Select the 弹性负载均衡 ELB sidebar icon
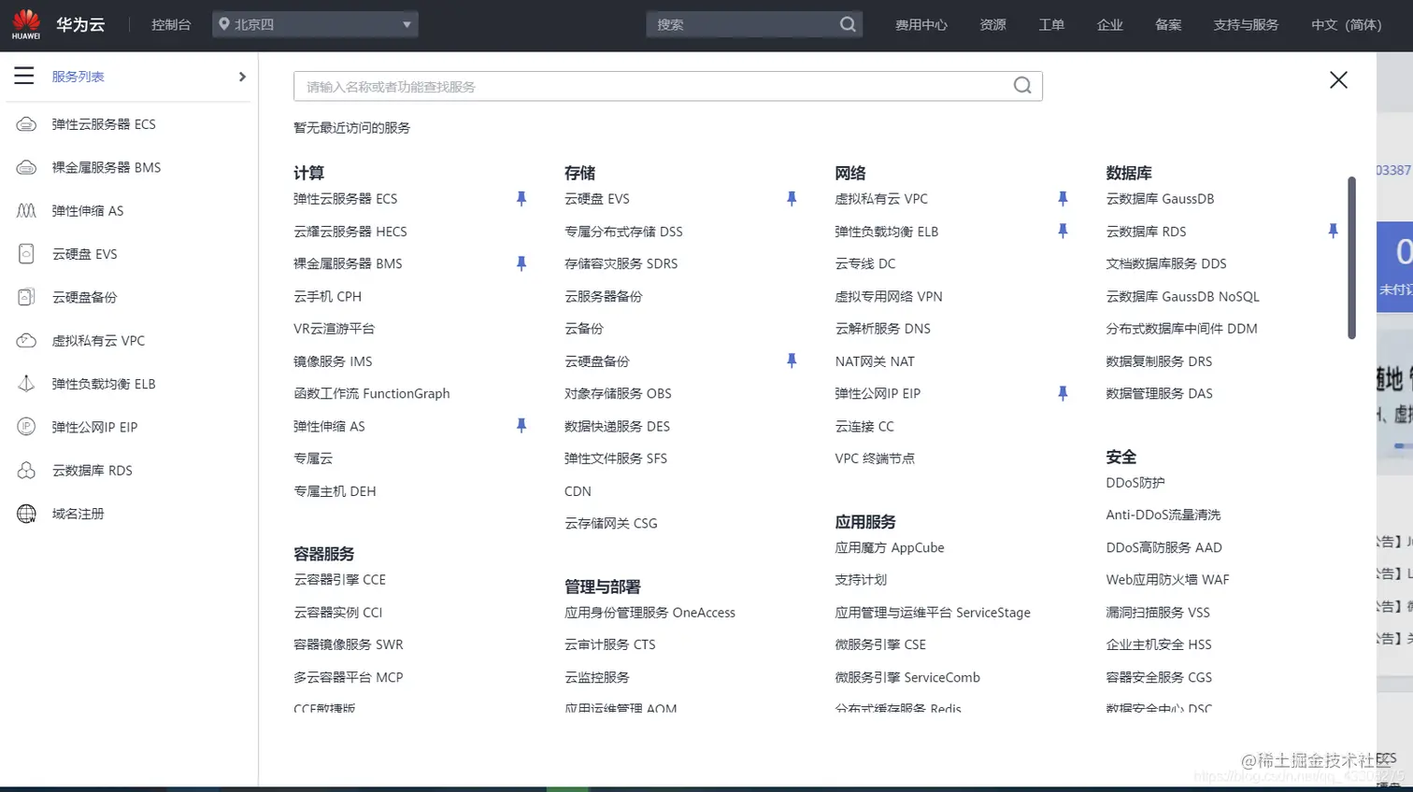The image size is (1413, 792). tap(26, 382)
